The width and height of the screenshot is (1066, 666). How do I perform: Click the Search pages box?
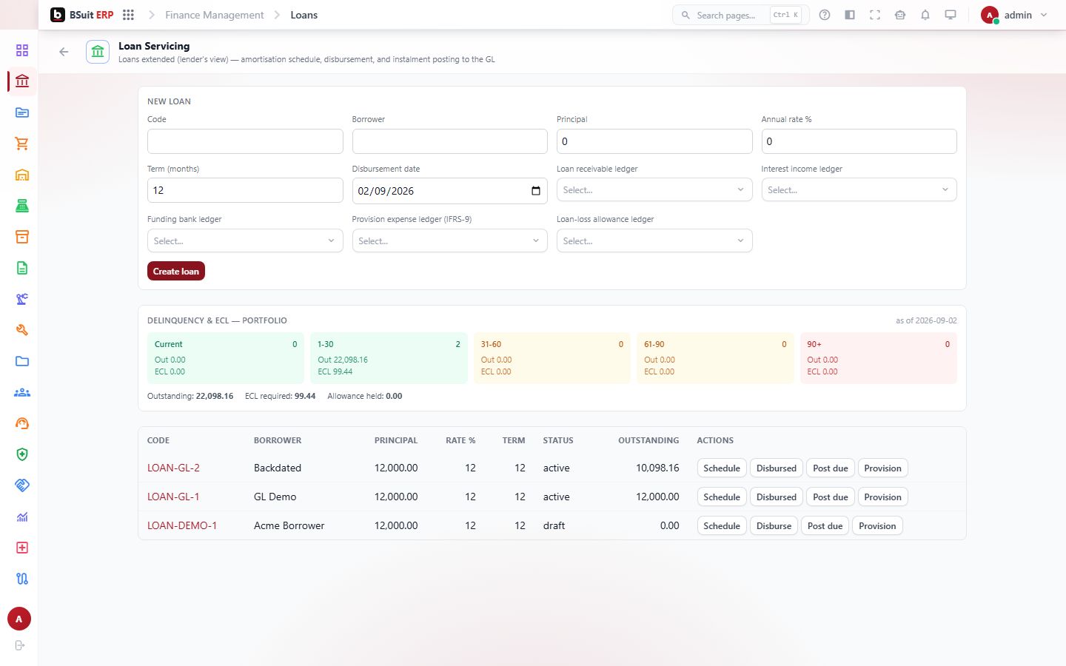[740, 15]
